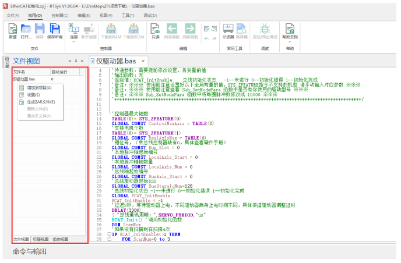Switch to 标签视图 bottom tab
This screenshot has height=263, width=401.
pyautogui.click(x=41, y=239)
